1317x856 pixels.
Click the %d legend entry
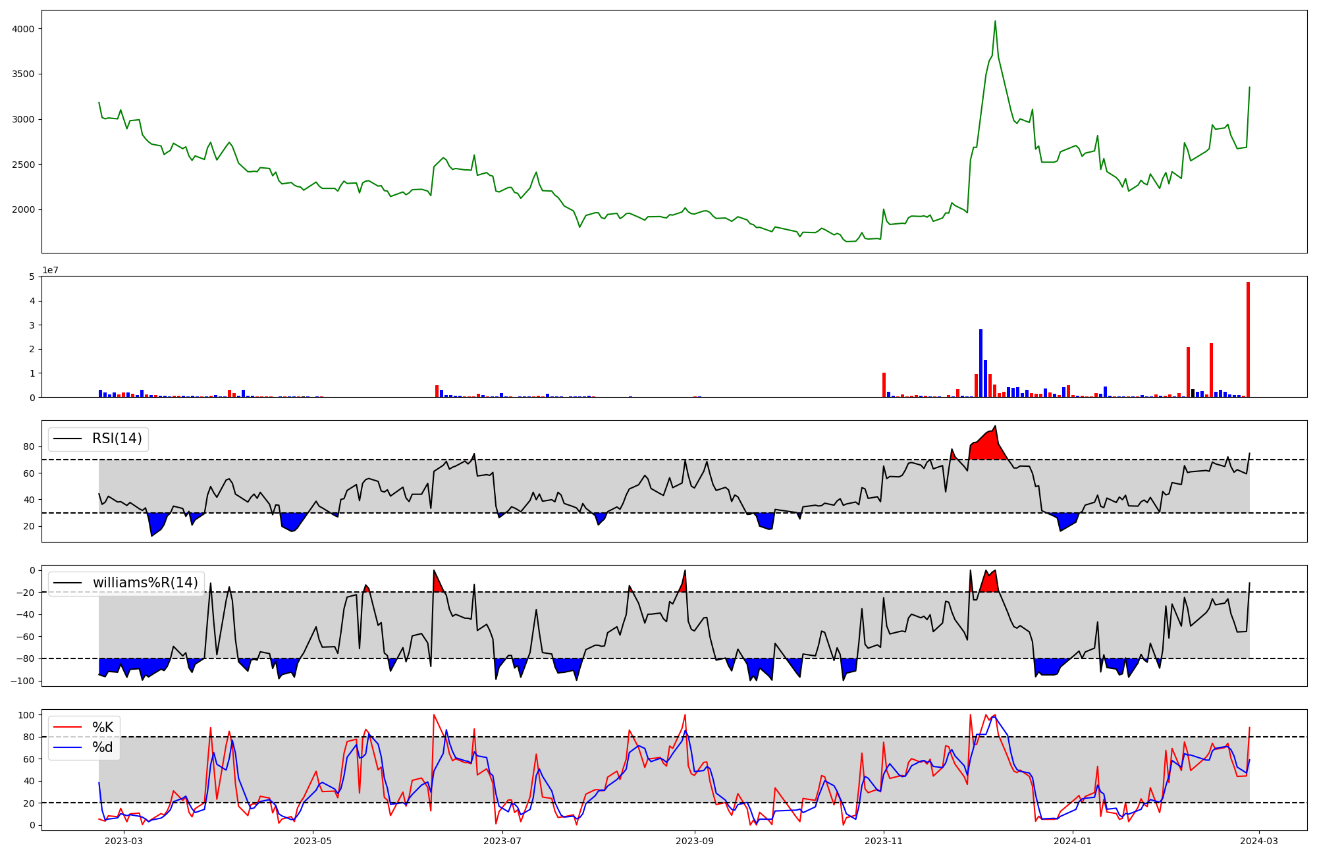point(103,747)
